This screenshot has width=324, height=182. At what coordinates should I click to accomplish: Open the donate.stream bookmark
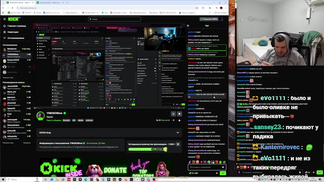[x=90, y=12]
